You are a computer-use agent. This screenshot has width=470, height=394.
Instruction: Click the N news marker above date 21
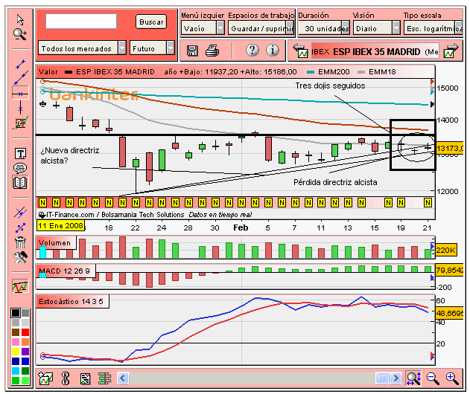click(428, 203)
